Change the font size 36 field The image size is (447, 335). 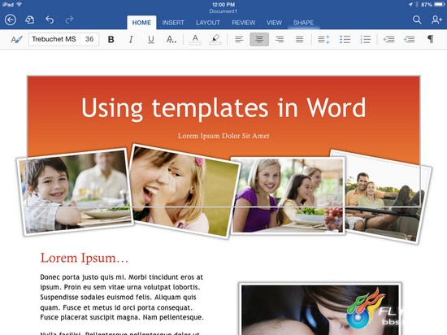coord(89,39)
